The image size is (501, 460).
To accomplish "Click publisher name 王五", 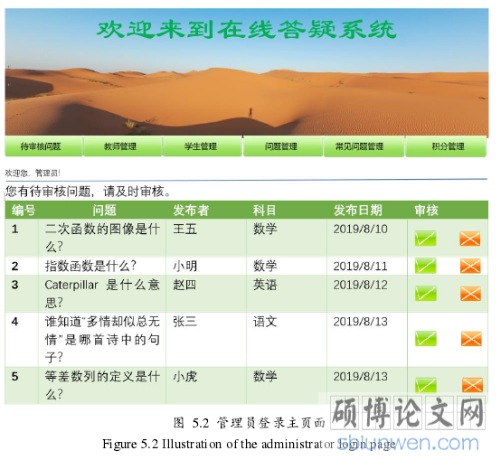I will coord(184,229).
